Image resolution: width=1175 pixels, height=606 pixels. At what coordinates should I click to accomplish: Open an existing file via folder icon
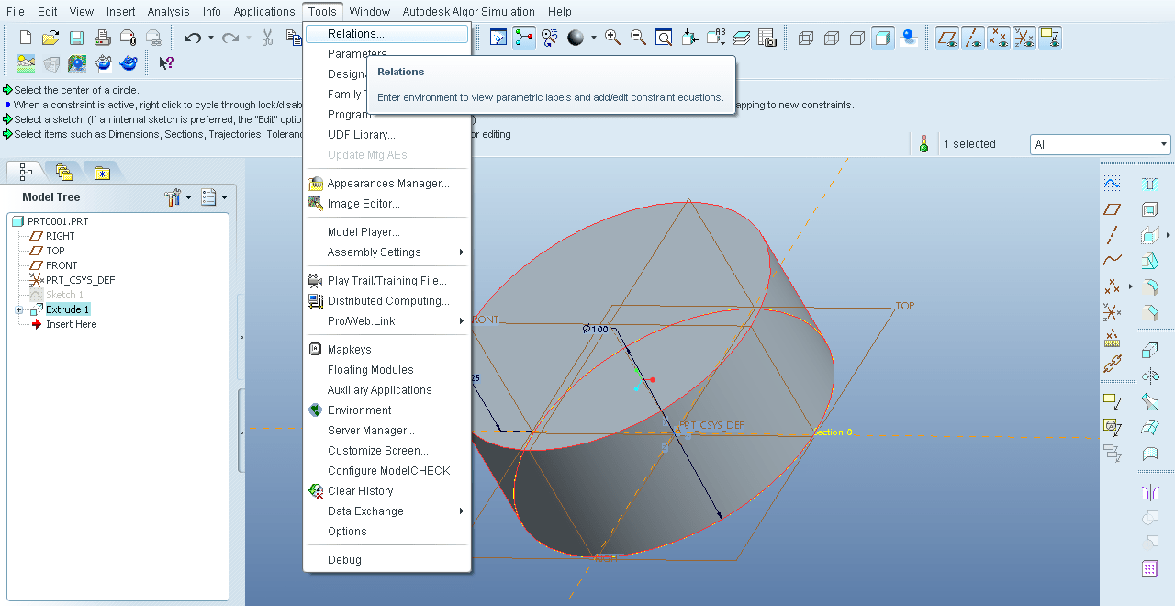click(51, 38)
